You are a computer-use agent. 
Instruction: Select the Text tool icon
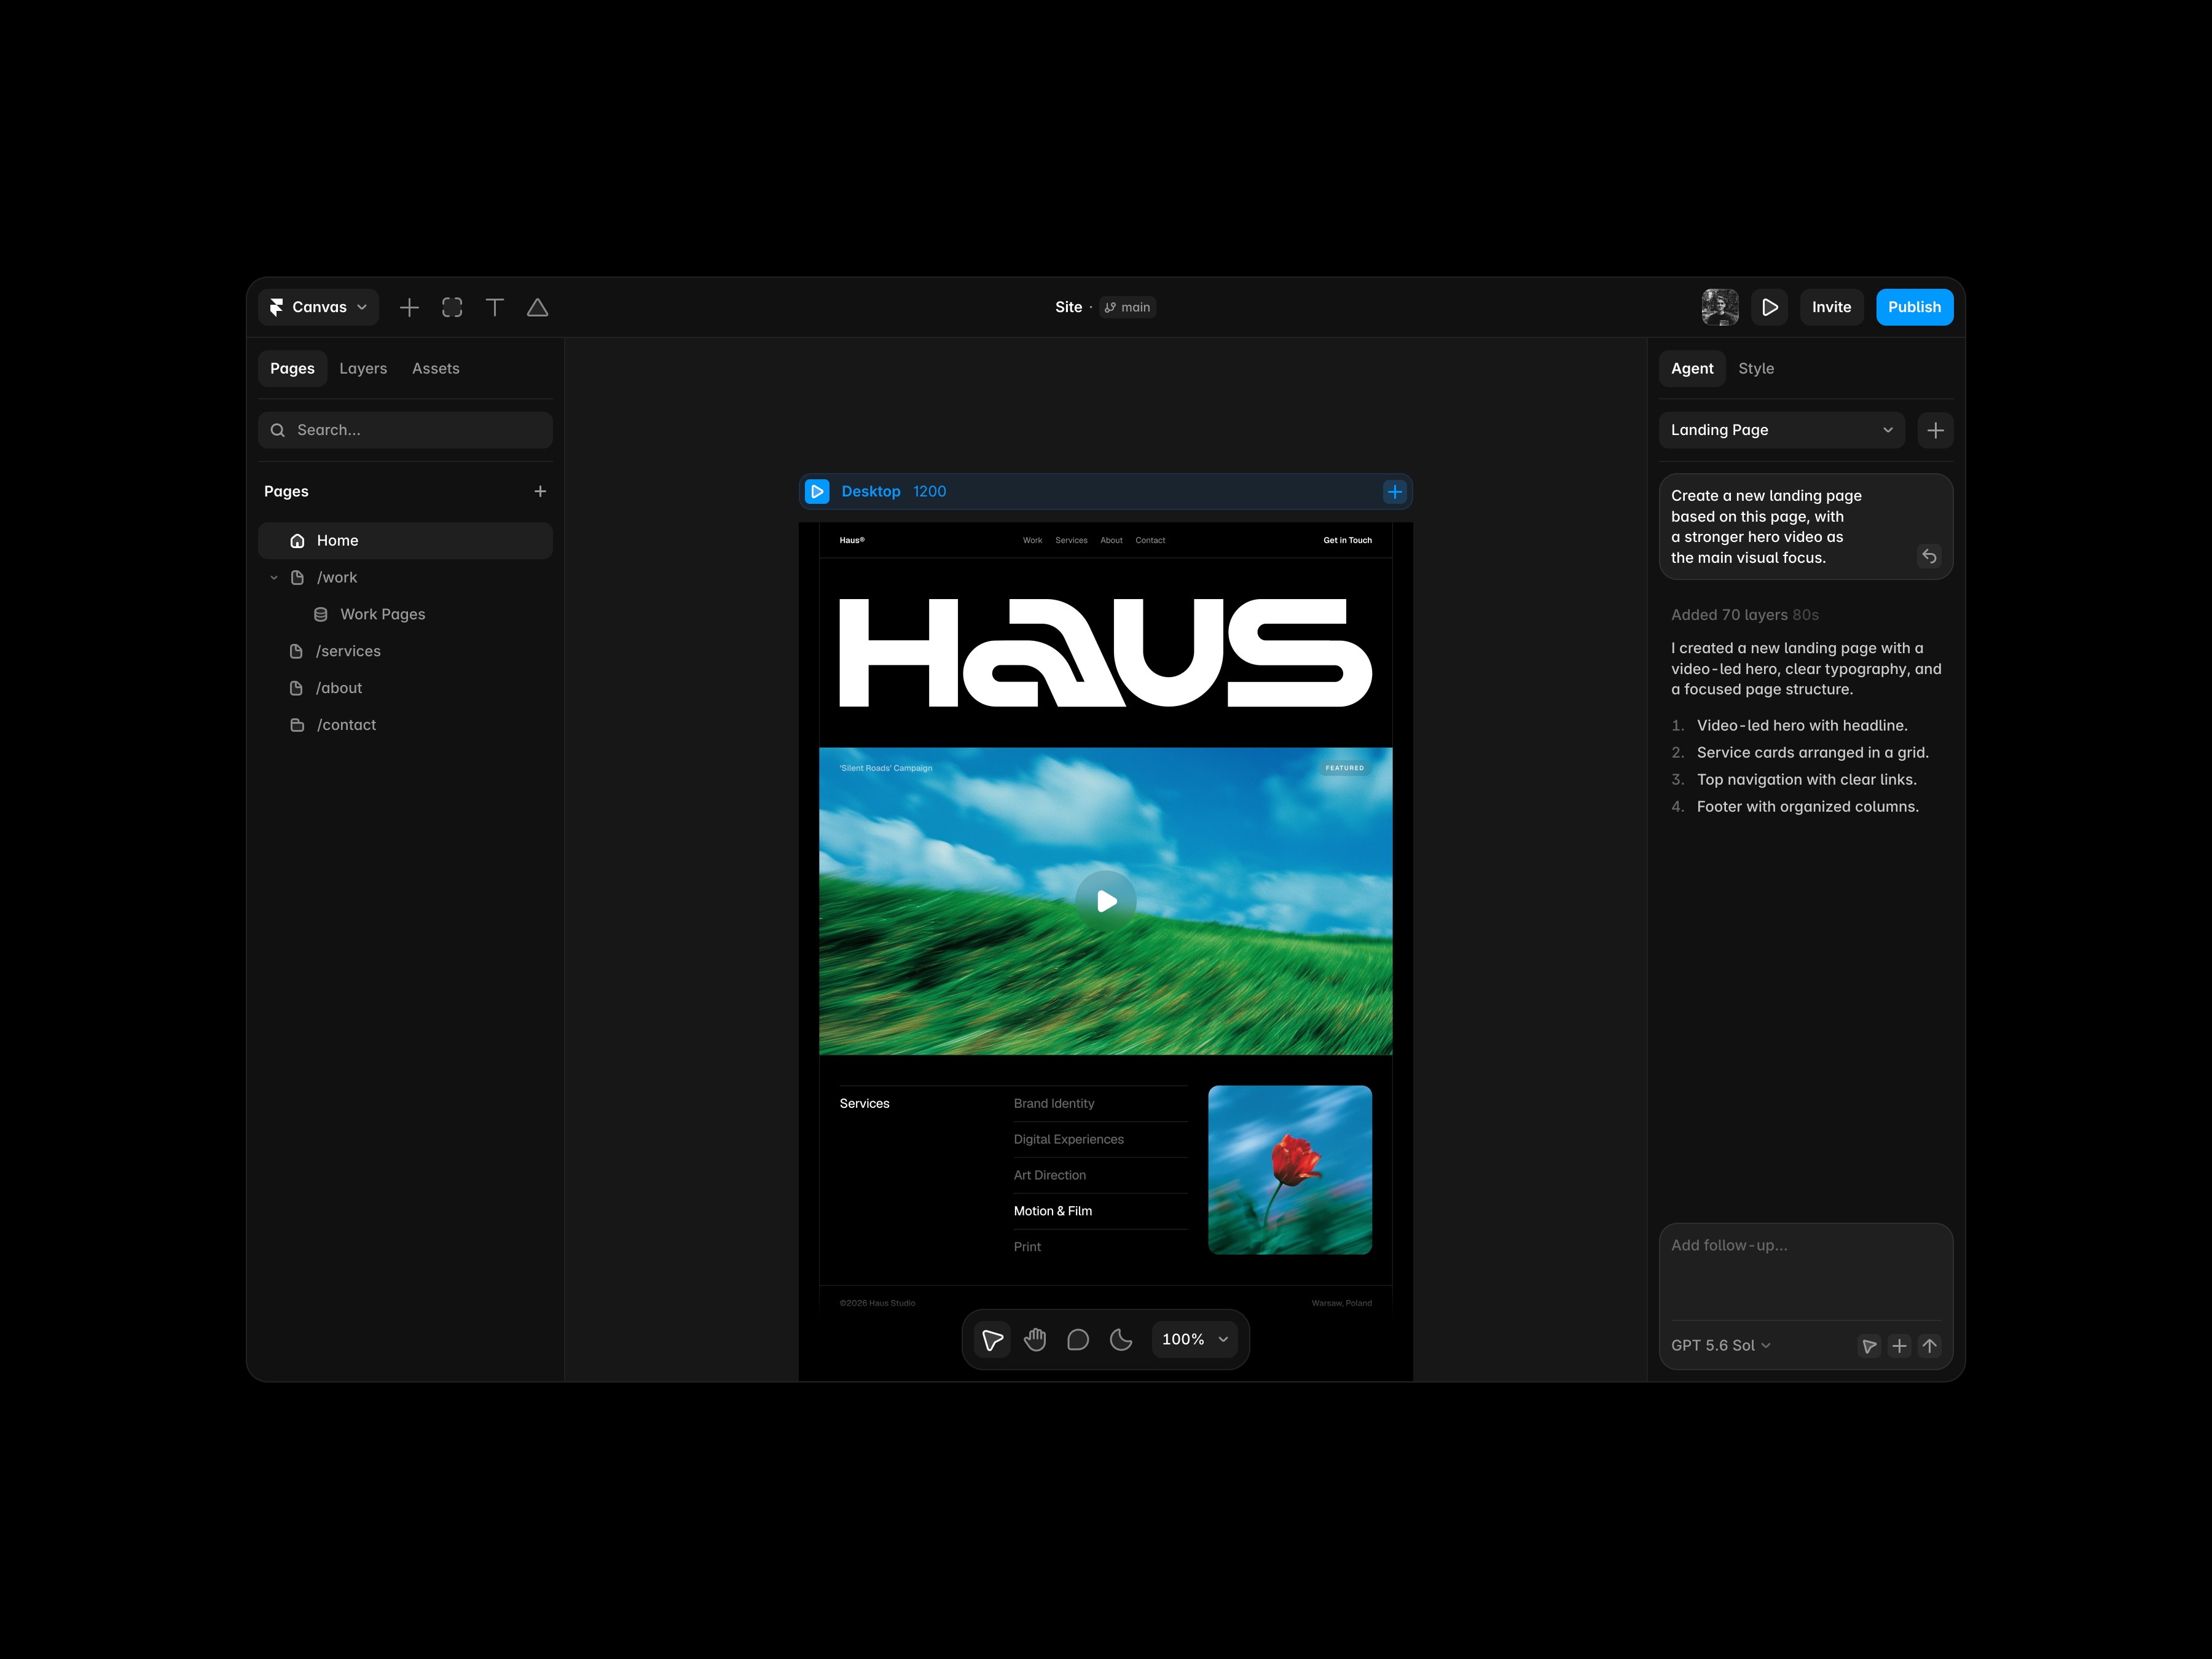pos(495,307)
